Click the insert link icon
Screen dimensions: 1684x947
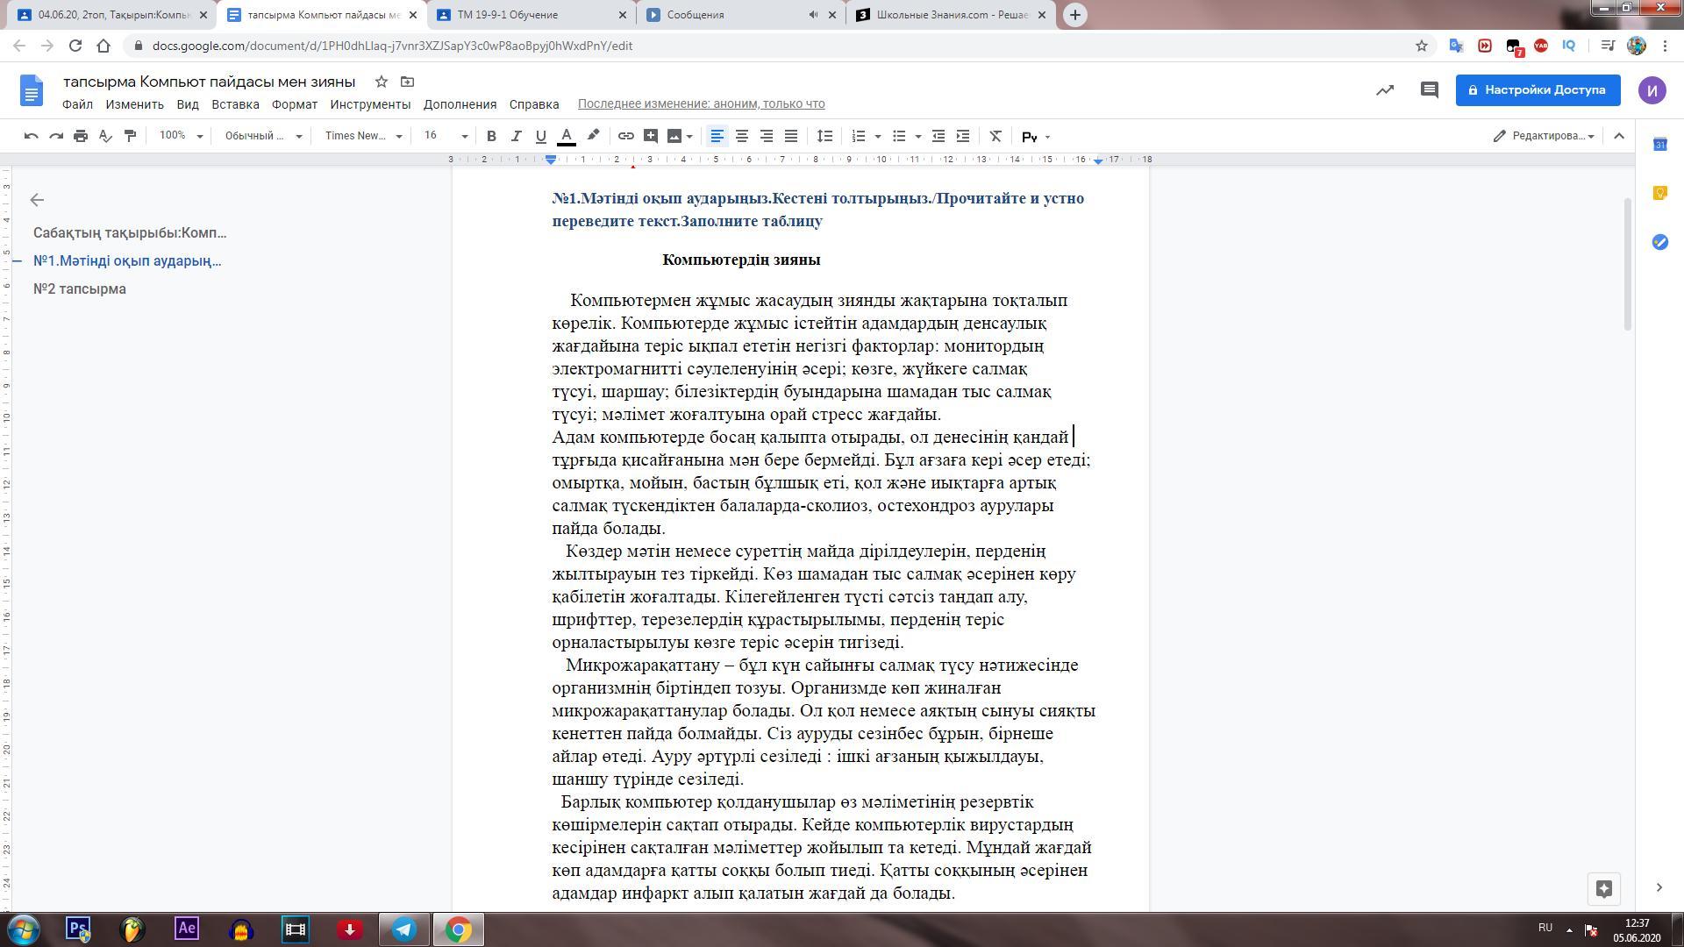625,136
